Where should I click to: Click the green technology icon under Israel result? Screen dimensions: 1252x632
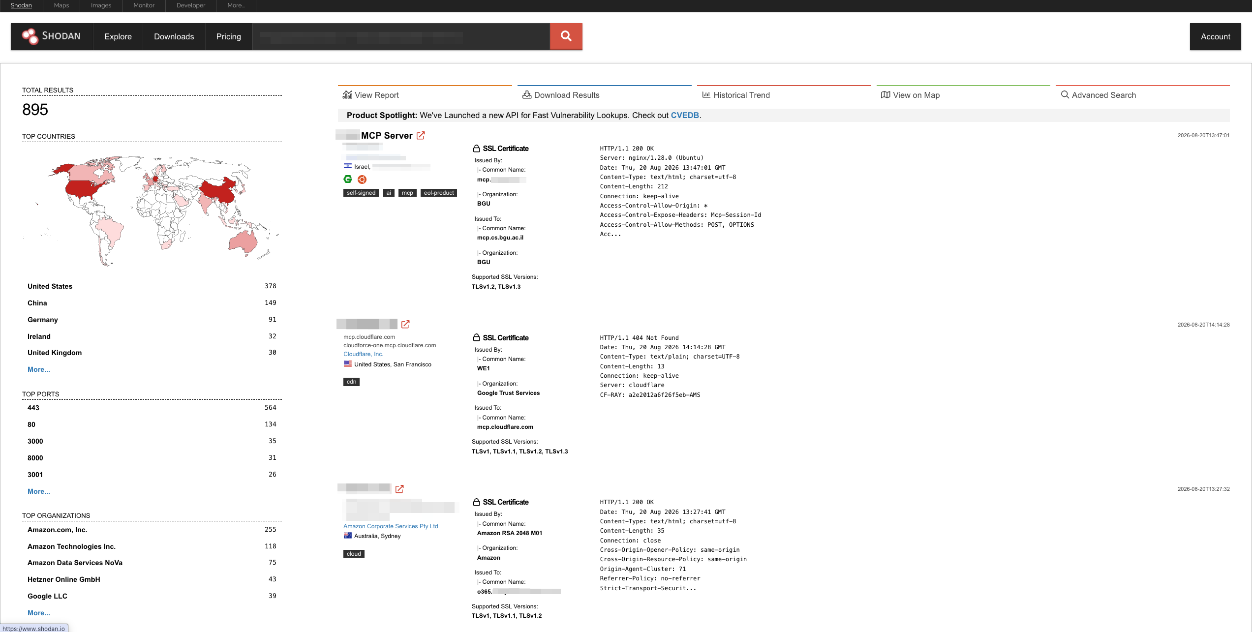point(348,180)
